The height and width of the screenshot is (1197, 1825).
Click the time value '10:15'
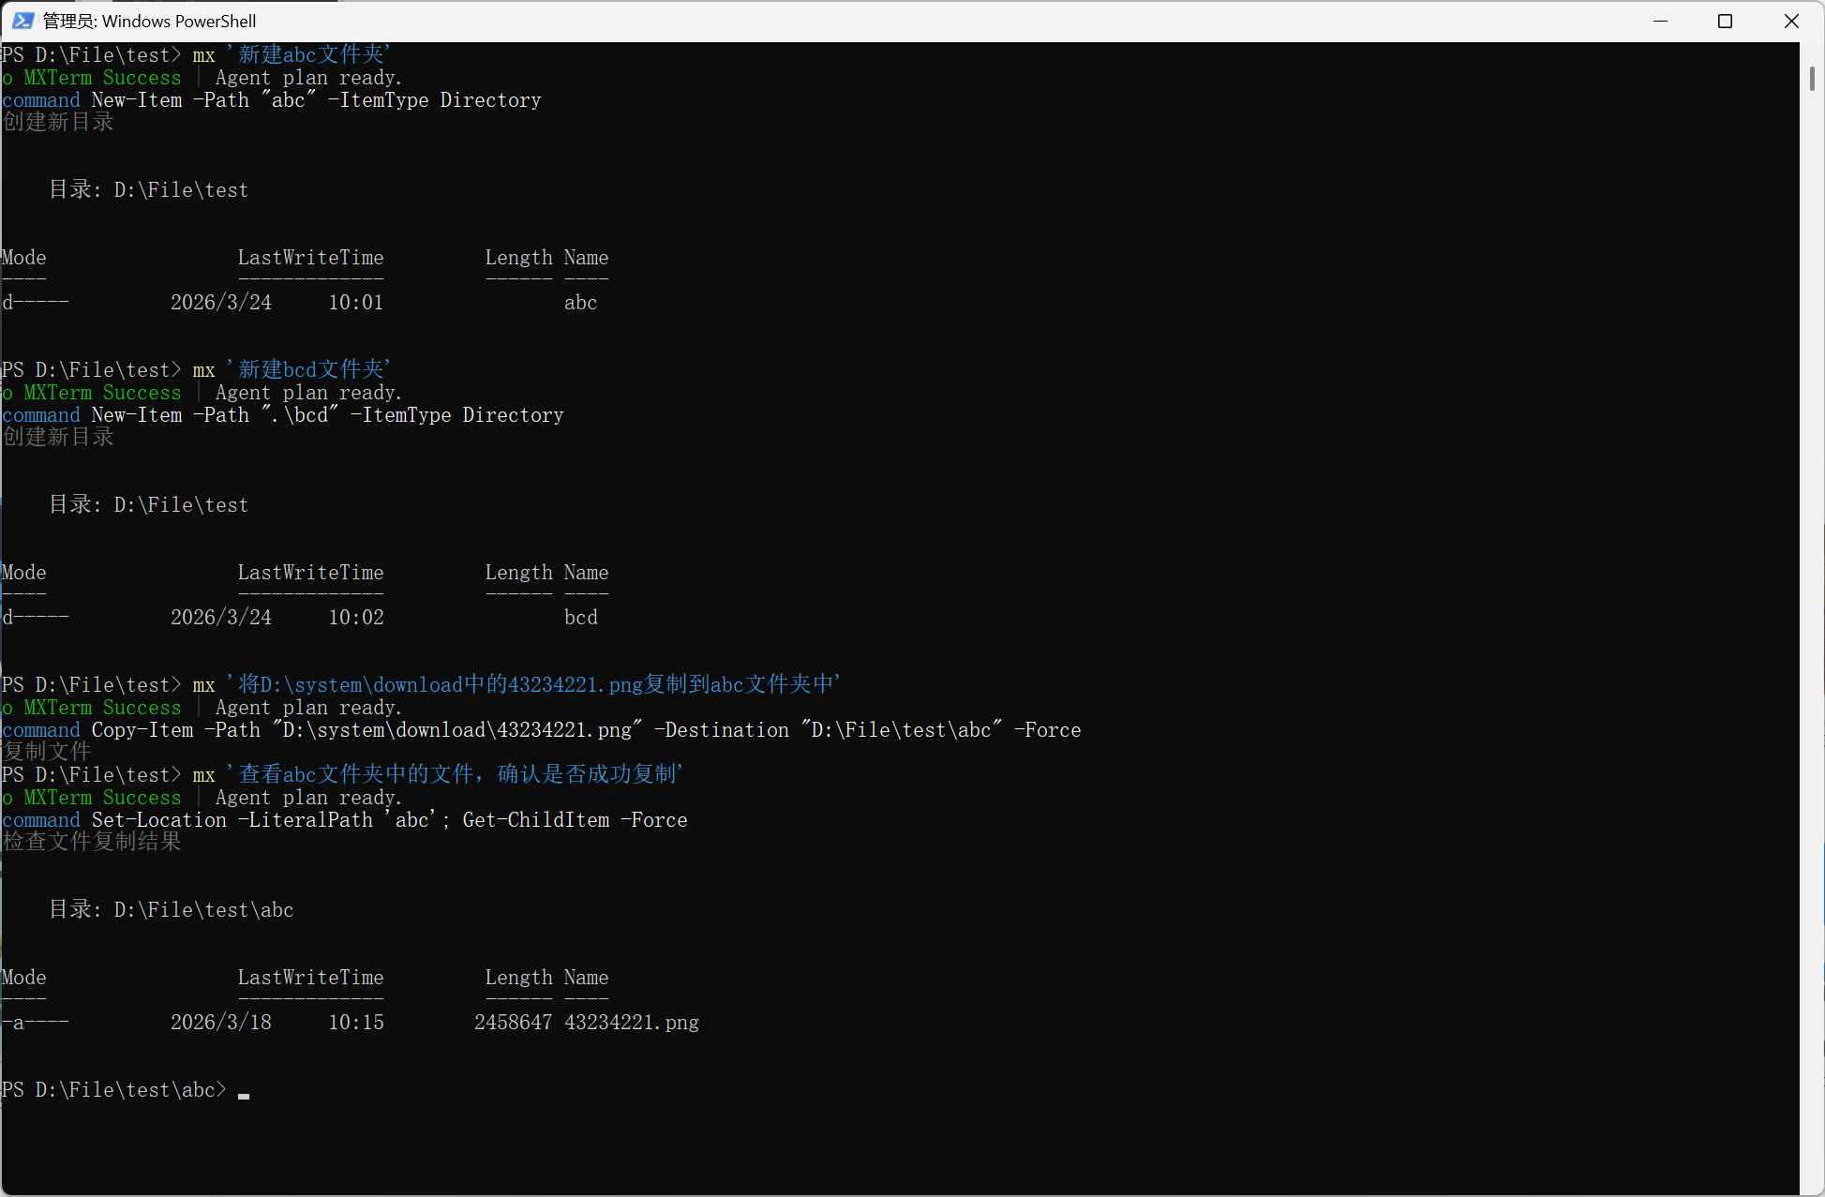(356, 1022)
